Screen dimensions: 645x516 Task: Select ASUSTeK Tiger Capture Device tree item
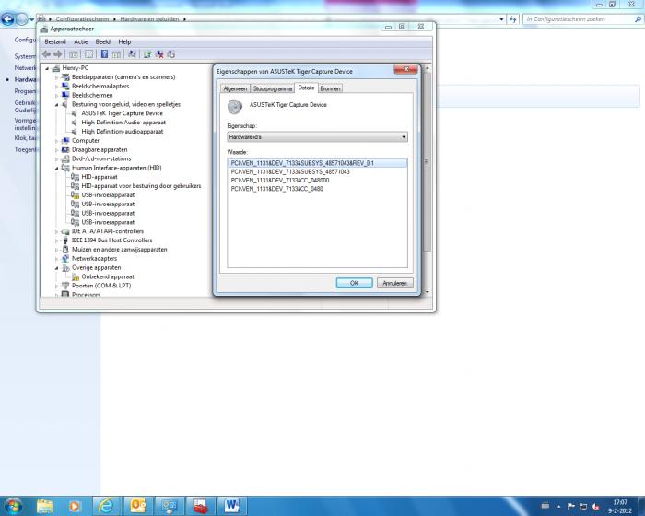tap(123, 113)
